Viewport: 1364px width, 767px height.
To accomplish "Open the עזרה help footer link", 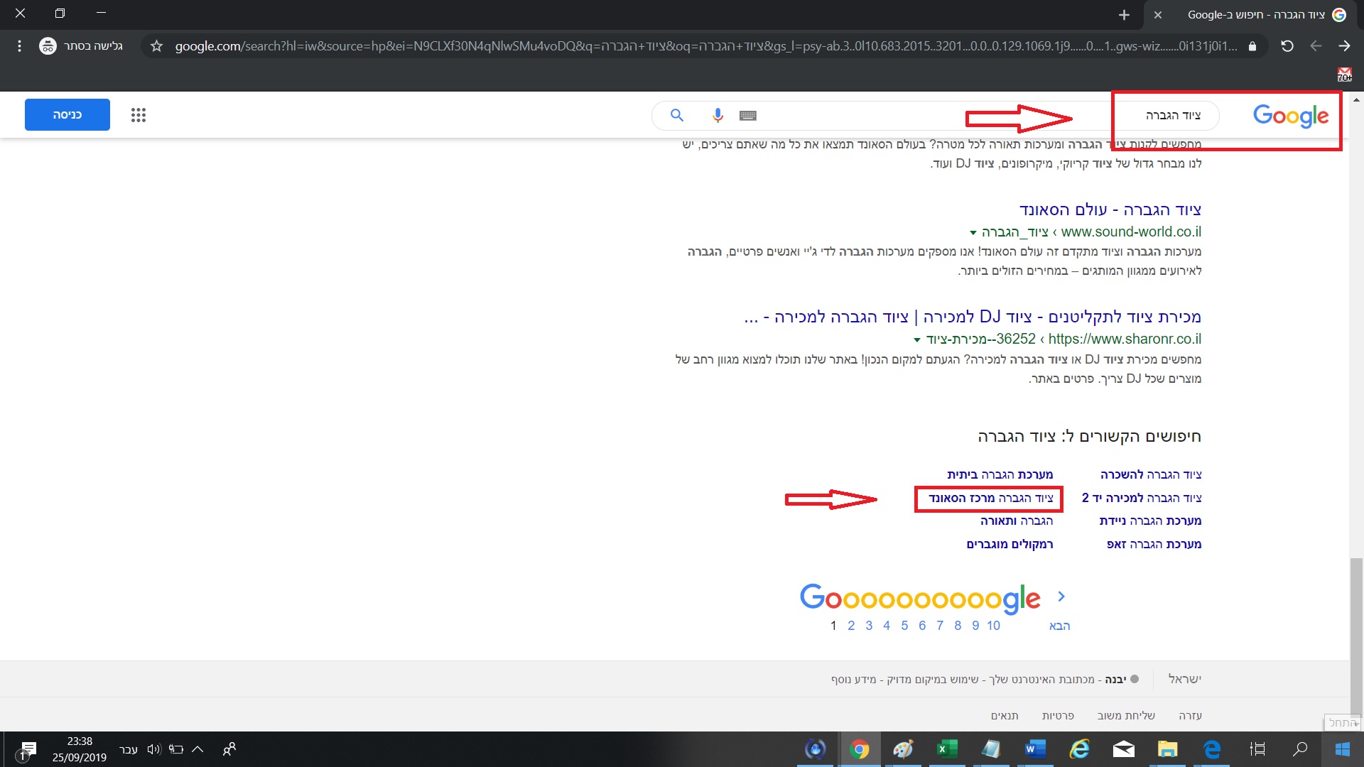I will coord(1191,716).
